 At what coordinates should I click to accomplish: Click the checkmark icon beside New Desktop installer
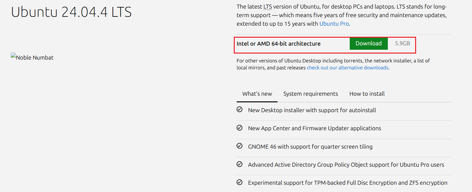[239, 110]
